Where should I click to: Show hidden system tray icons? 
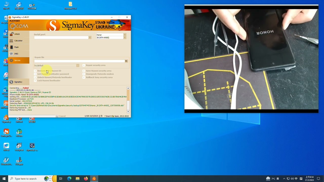284,179
